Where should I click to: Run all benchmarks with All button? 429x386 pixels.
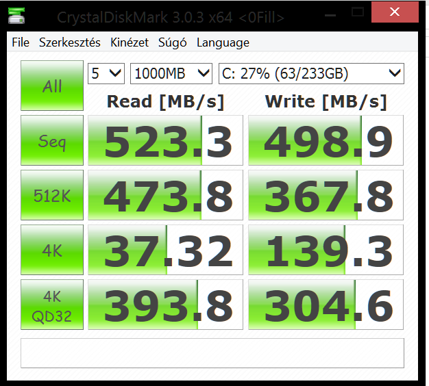52,86
